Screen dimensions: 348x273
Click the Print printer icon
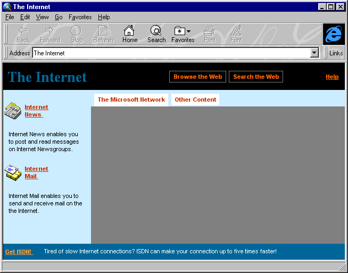tap(209, 31)
